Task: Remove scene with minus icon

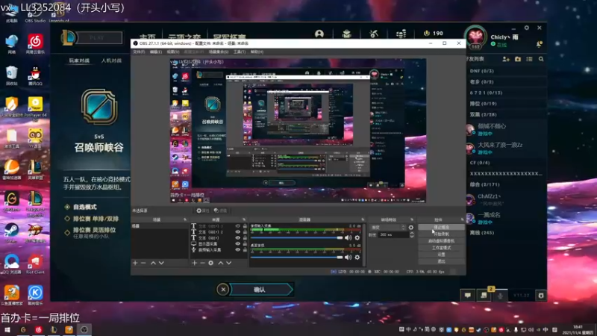Action: click(143, 263)
